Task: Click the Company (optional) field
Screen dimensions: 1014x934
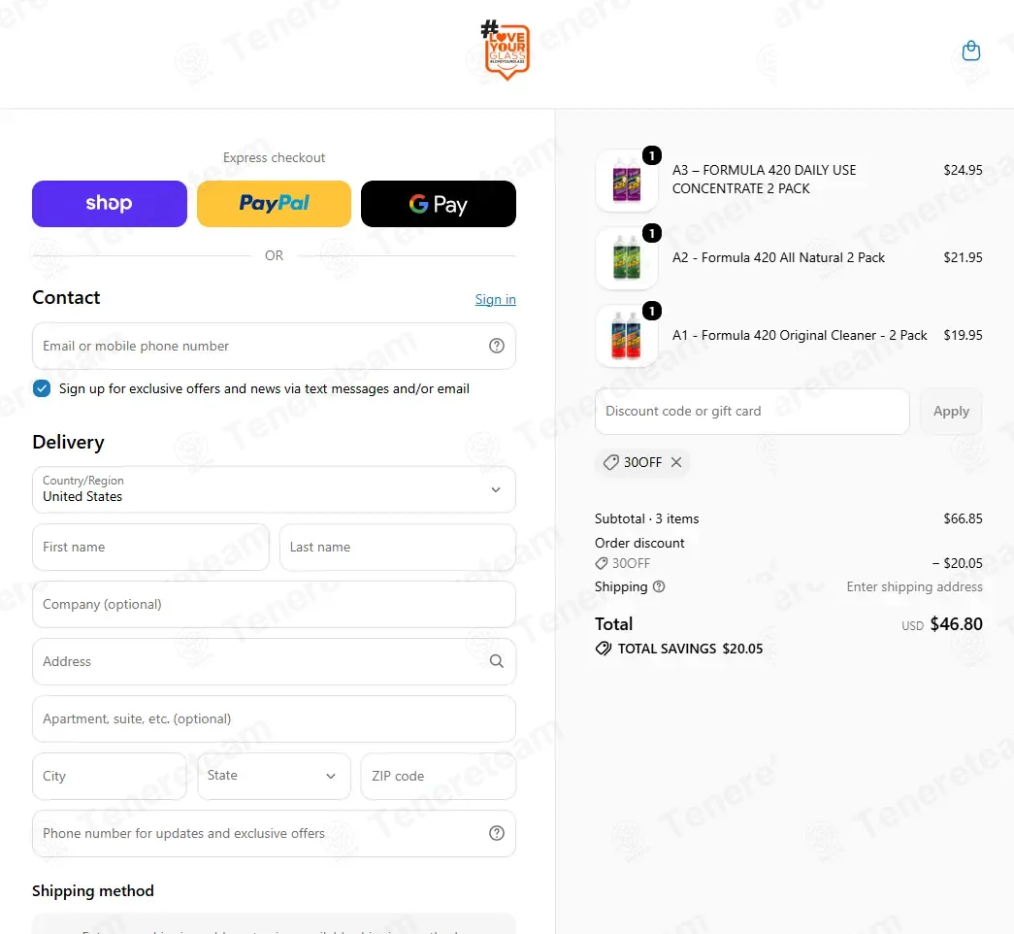Action: (x=275, y=604)
